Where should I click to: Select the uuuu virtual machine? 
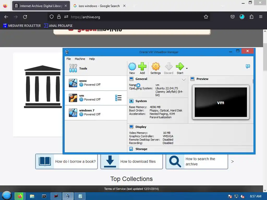click(x=96, y=83)
